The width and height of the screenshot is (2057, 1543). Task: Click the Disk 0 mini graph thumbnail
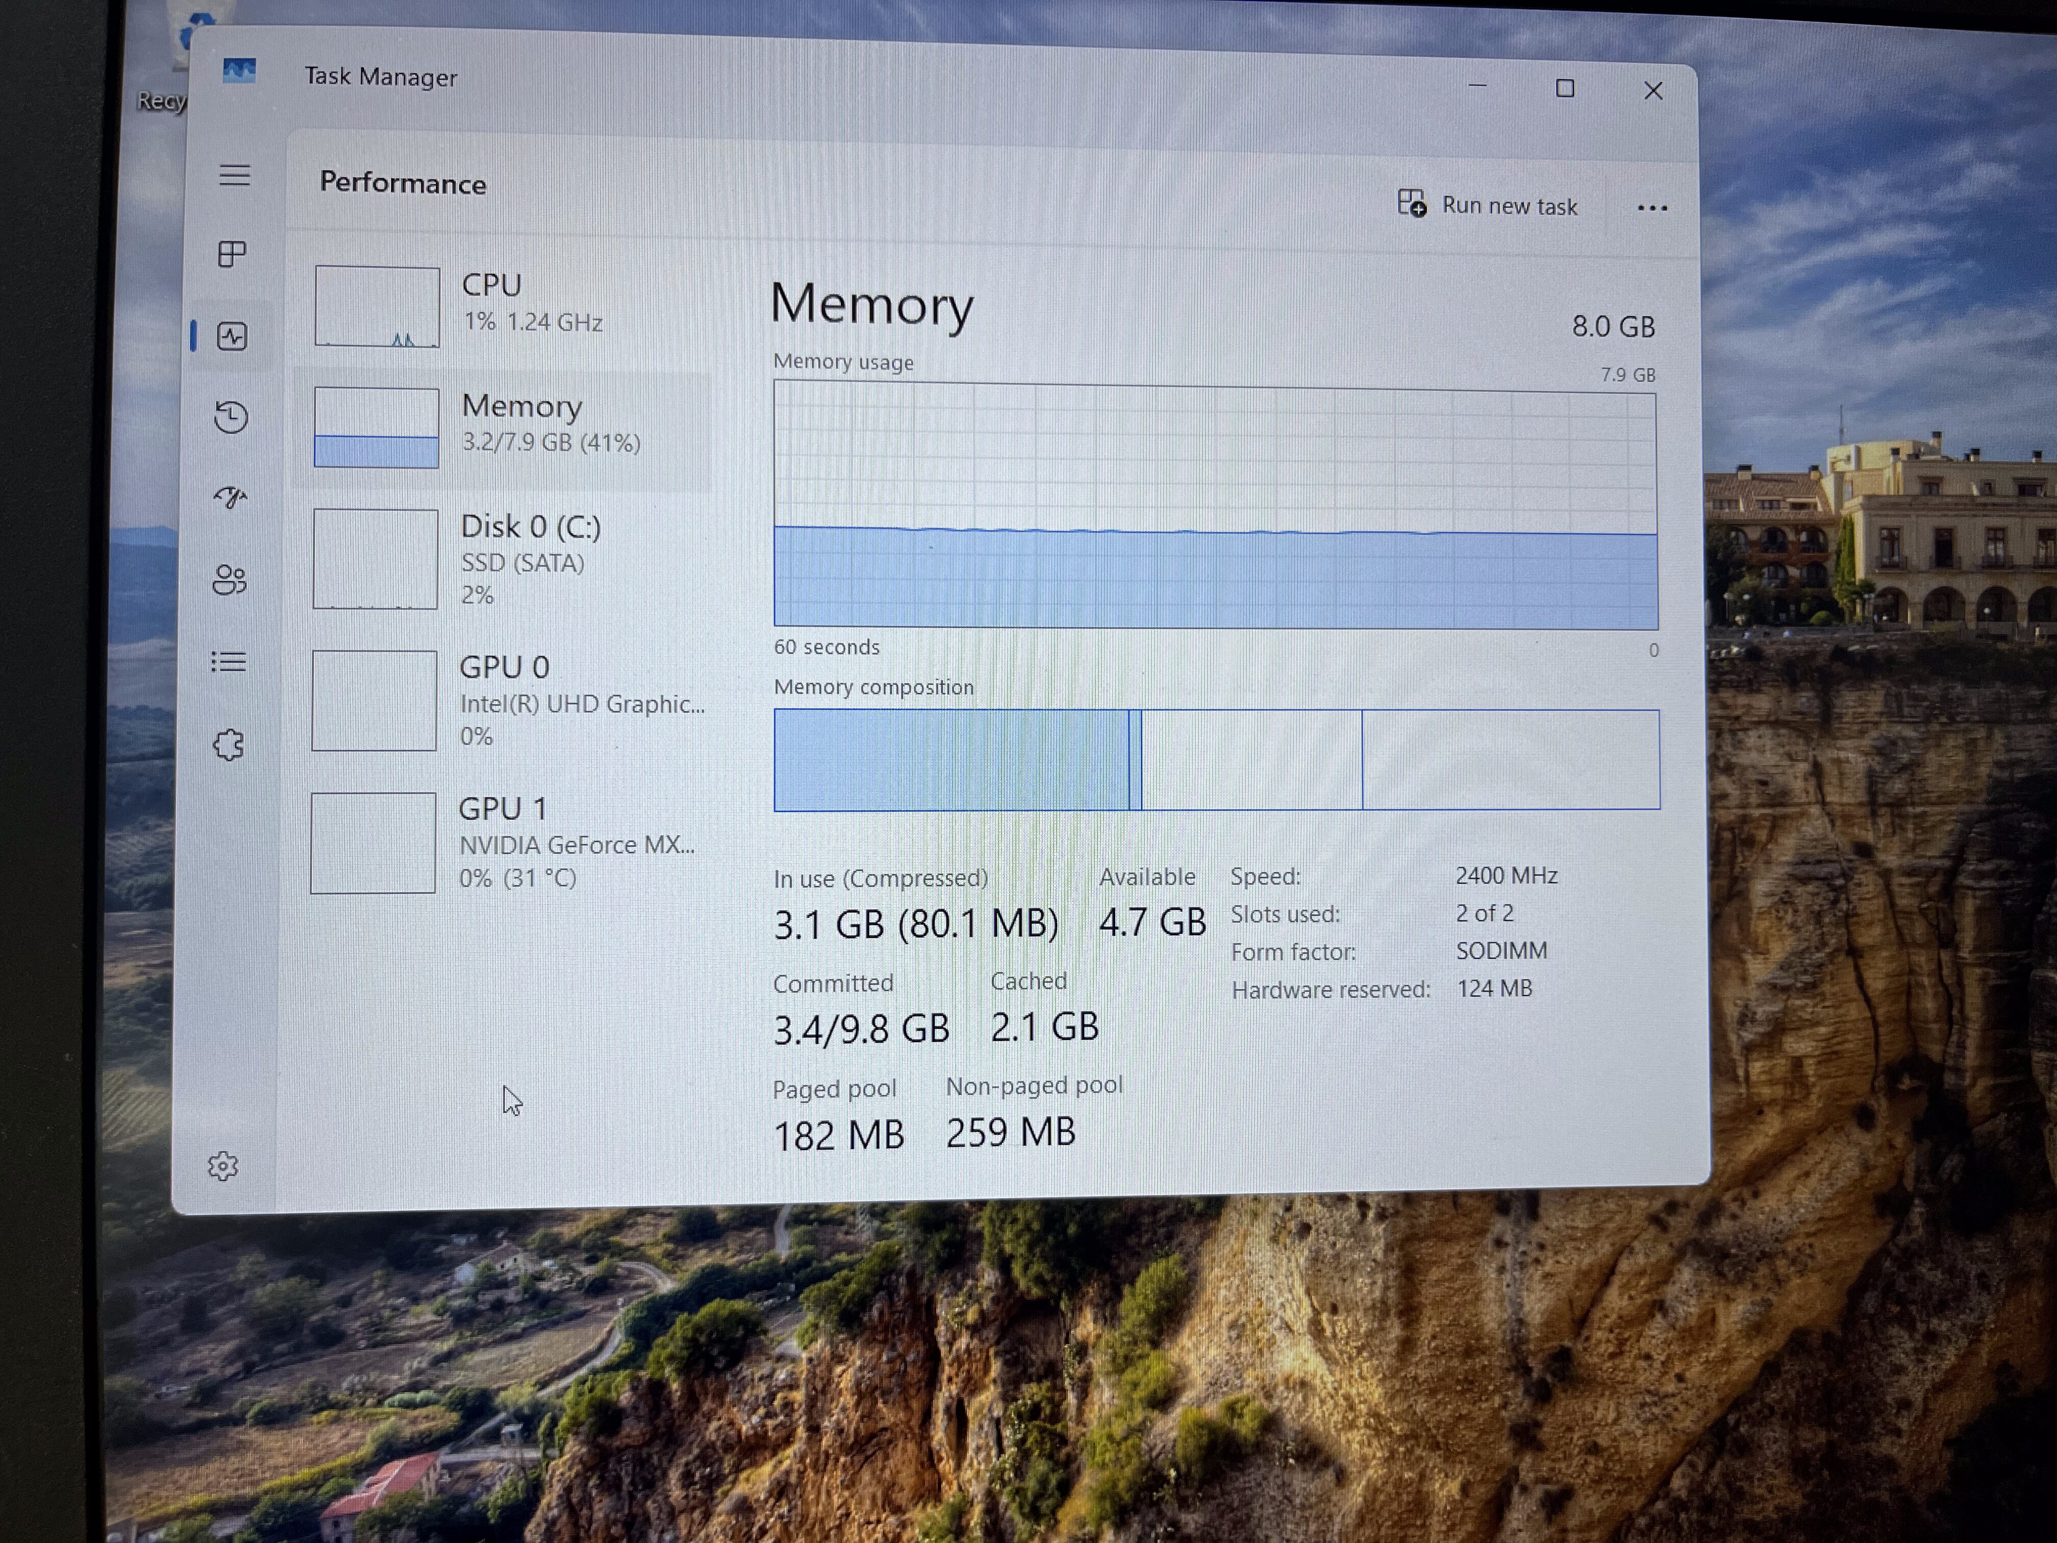click(375, 559)
